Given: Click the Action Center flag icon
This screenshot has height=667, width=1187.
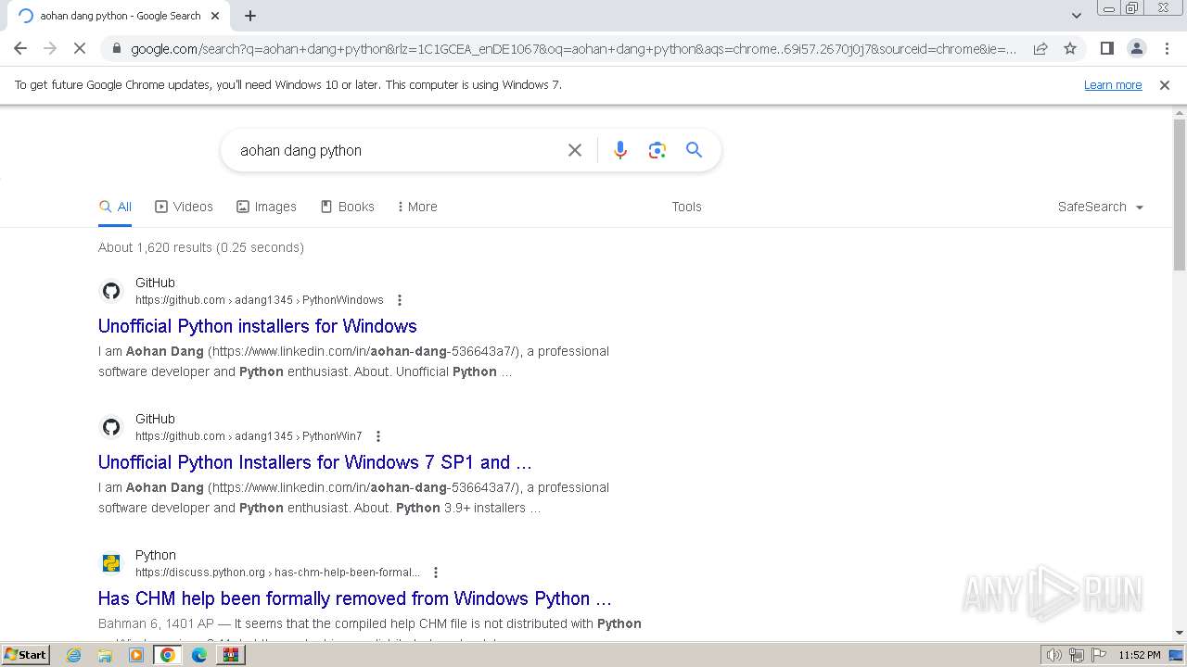Looking at the screenshot, I should click(x=1099, y=655).
